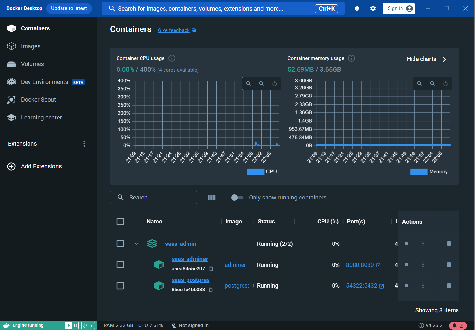
Task: Stop the saas-postgres container
Action: (407, 286)
